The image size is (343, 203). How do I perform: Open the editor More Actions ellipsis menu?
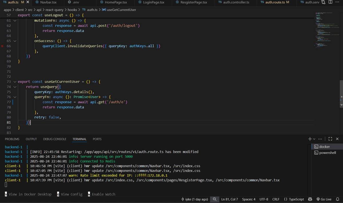tap(338, 2)
